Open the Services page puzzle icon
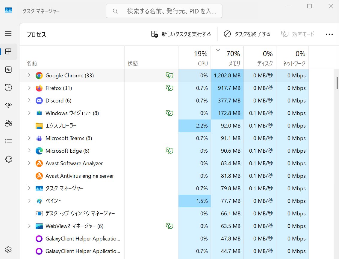 [8, 159]
